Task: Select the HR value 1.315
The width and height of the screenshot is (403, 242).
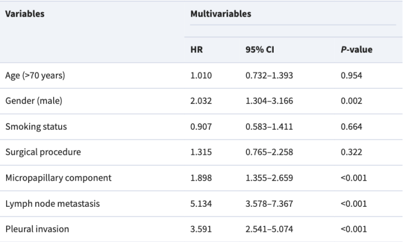Action: 201,153
